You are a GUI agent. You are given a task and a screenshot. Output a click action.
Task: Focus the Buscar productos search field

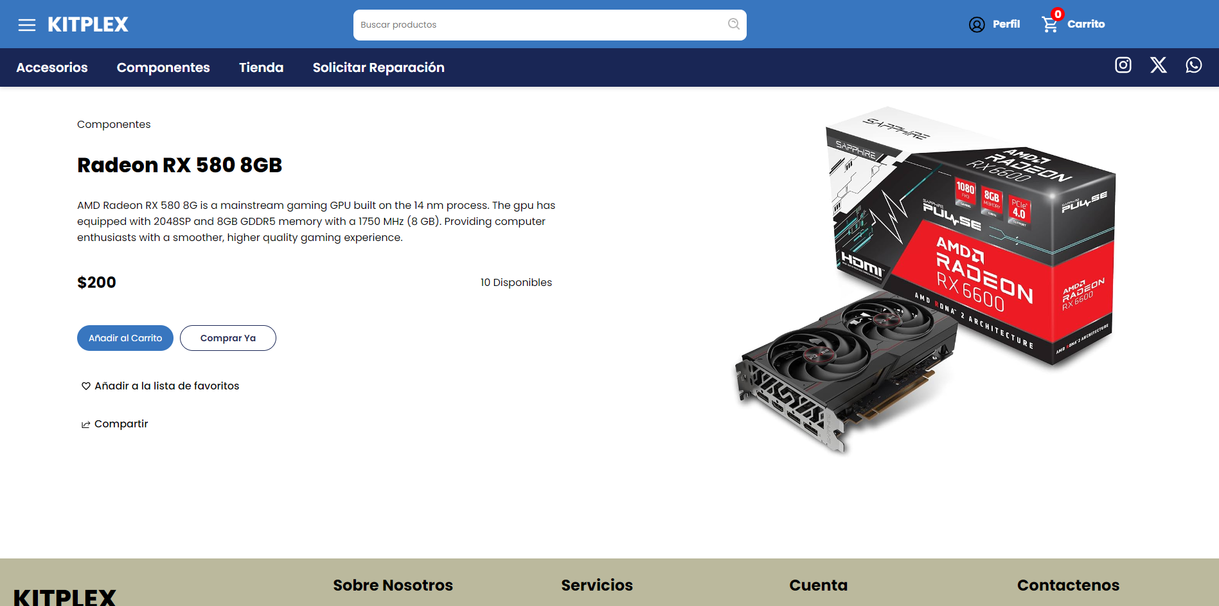tap(549, 25)
